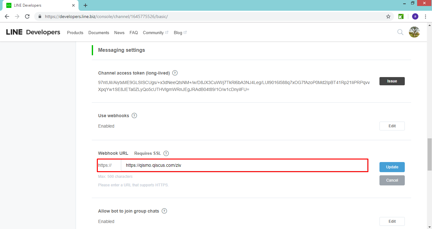Click the LINE Developers logo
This screenshot has width=432, height=229.
tap(33, 32)
